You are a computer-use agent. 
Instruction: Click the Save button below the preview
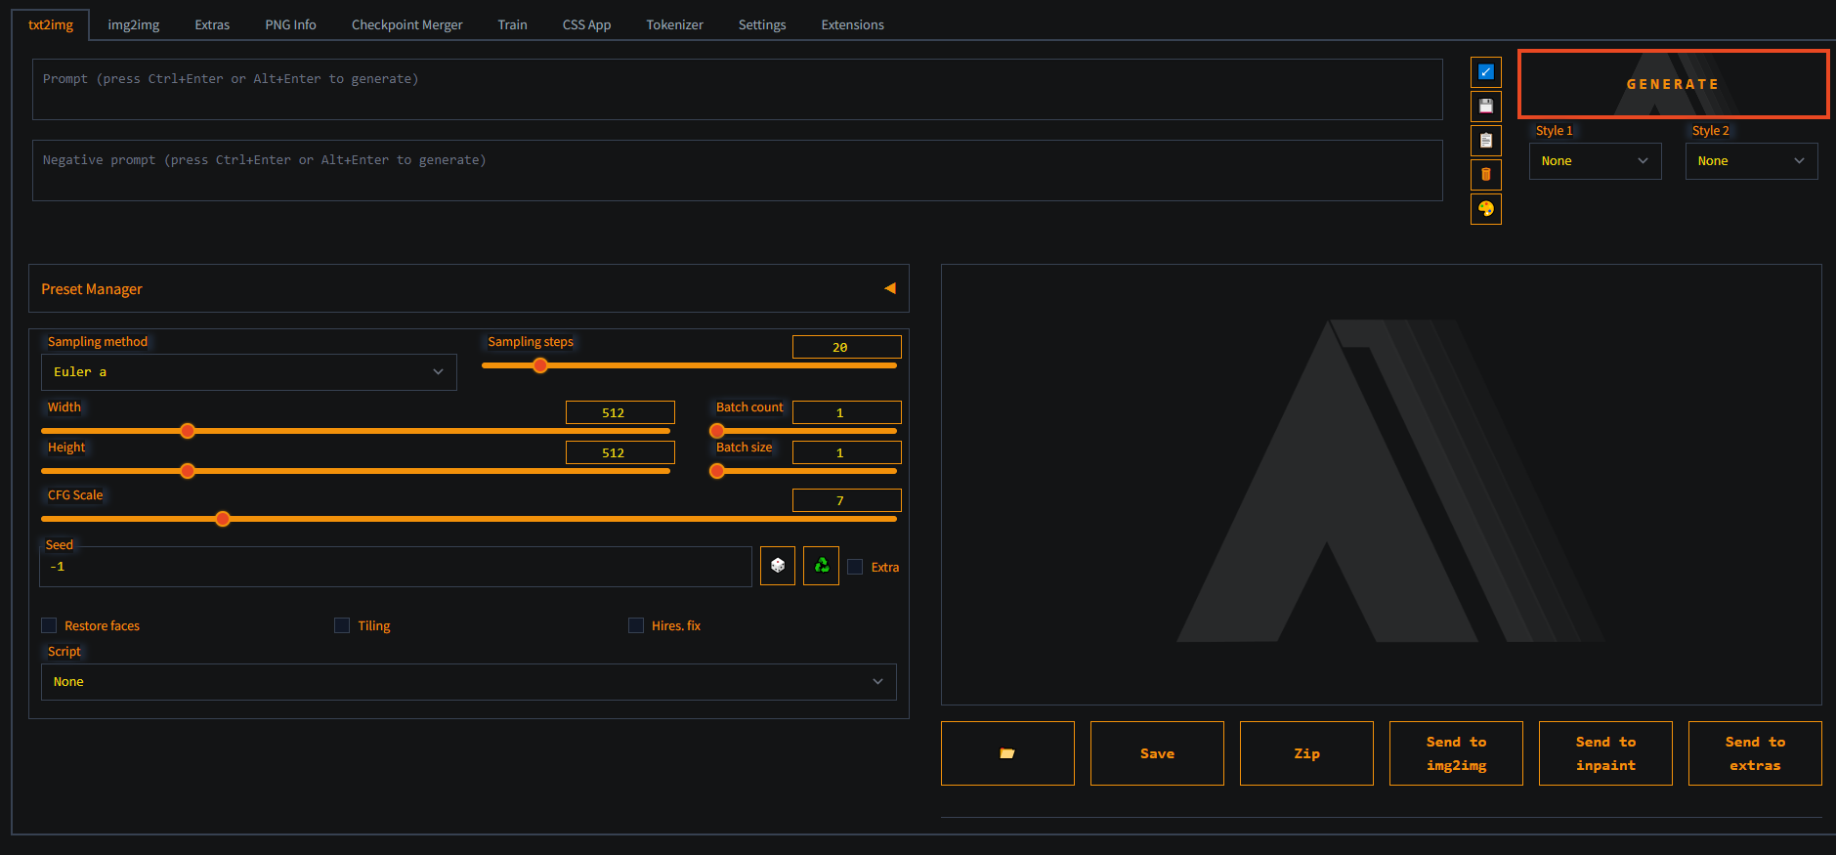1157,753
